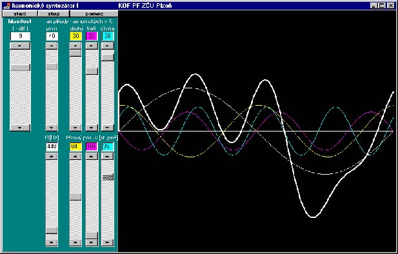Screen dimensions: 398x254
Task: Click down arrow of magenta phase shift scrollbar
Action: point(92,242)
